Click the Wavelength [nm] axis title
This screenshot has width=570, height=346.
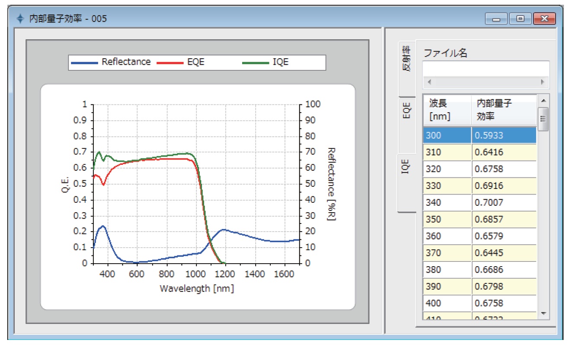point(197,288)
